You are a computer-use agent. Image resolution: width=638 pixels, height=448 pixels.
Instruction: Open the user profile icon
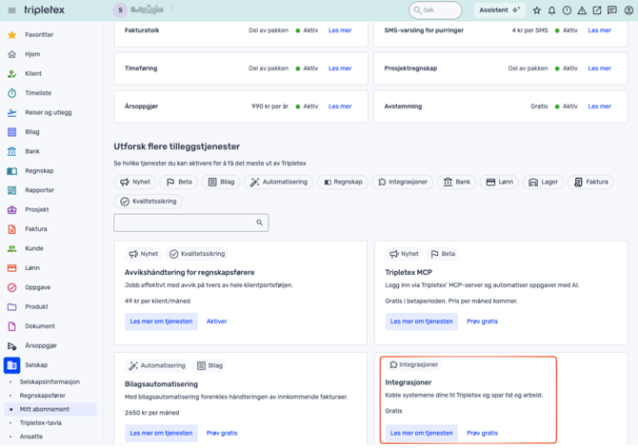pyautogui.click(x=628, y=10)
